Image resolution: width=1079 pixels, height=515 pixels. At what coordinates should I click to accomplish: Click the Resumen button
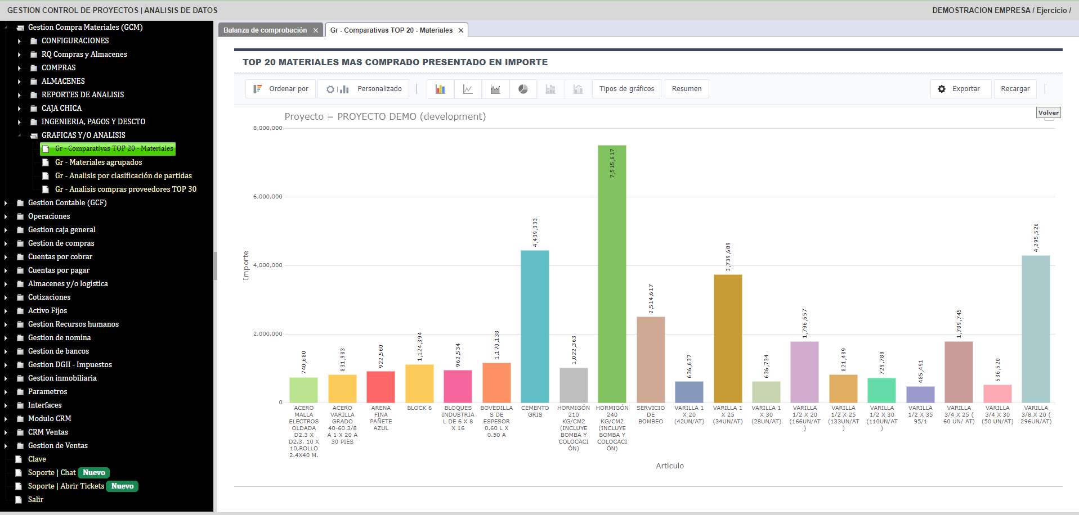[687, 89]
